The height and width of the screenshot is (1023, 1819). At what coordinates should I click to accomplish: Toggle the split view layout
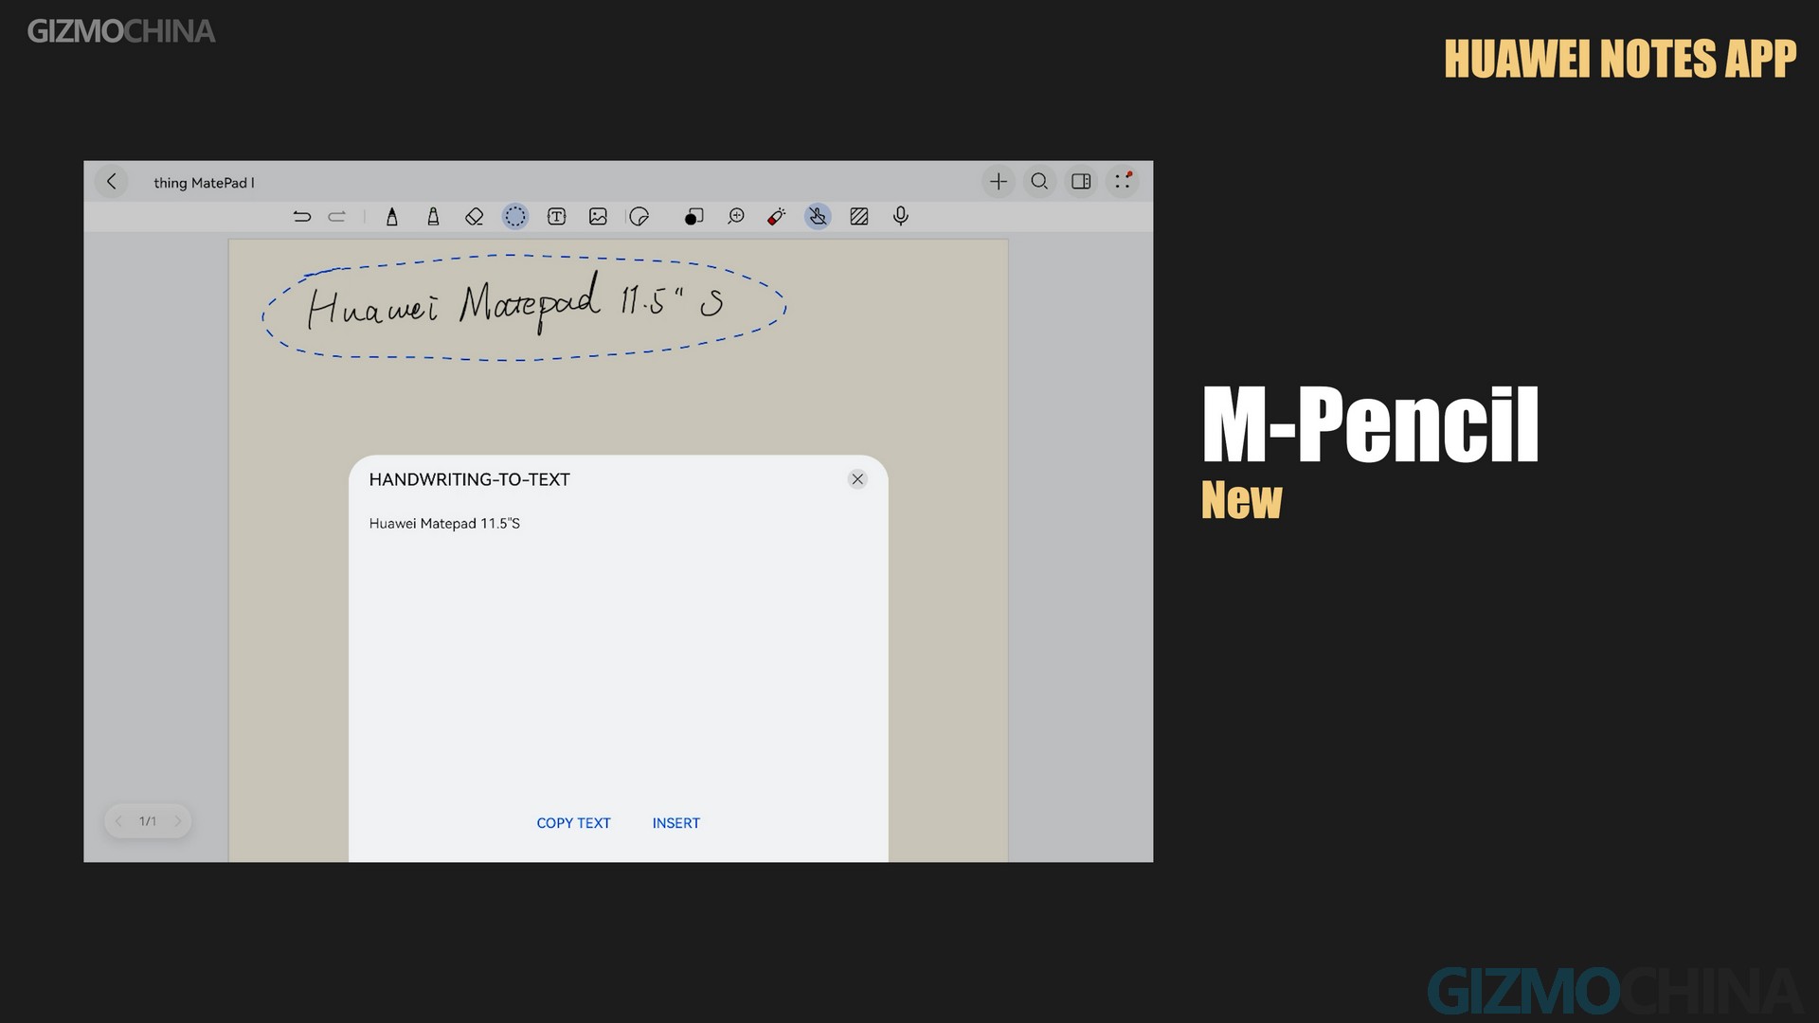point(1081,181)
